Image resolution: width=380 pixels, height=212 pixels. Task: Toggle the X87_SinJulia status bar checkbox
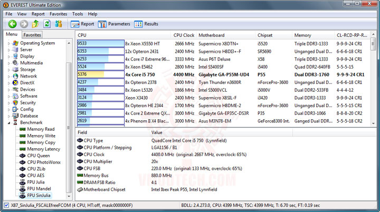pyautogui.click(x=6, y=205)
